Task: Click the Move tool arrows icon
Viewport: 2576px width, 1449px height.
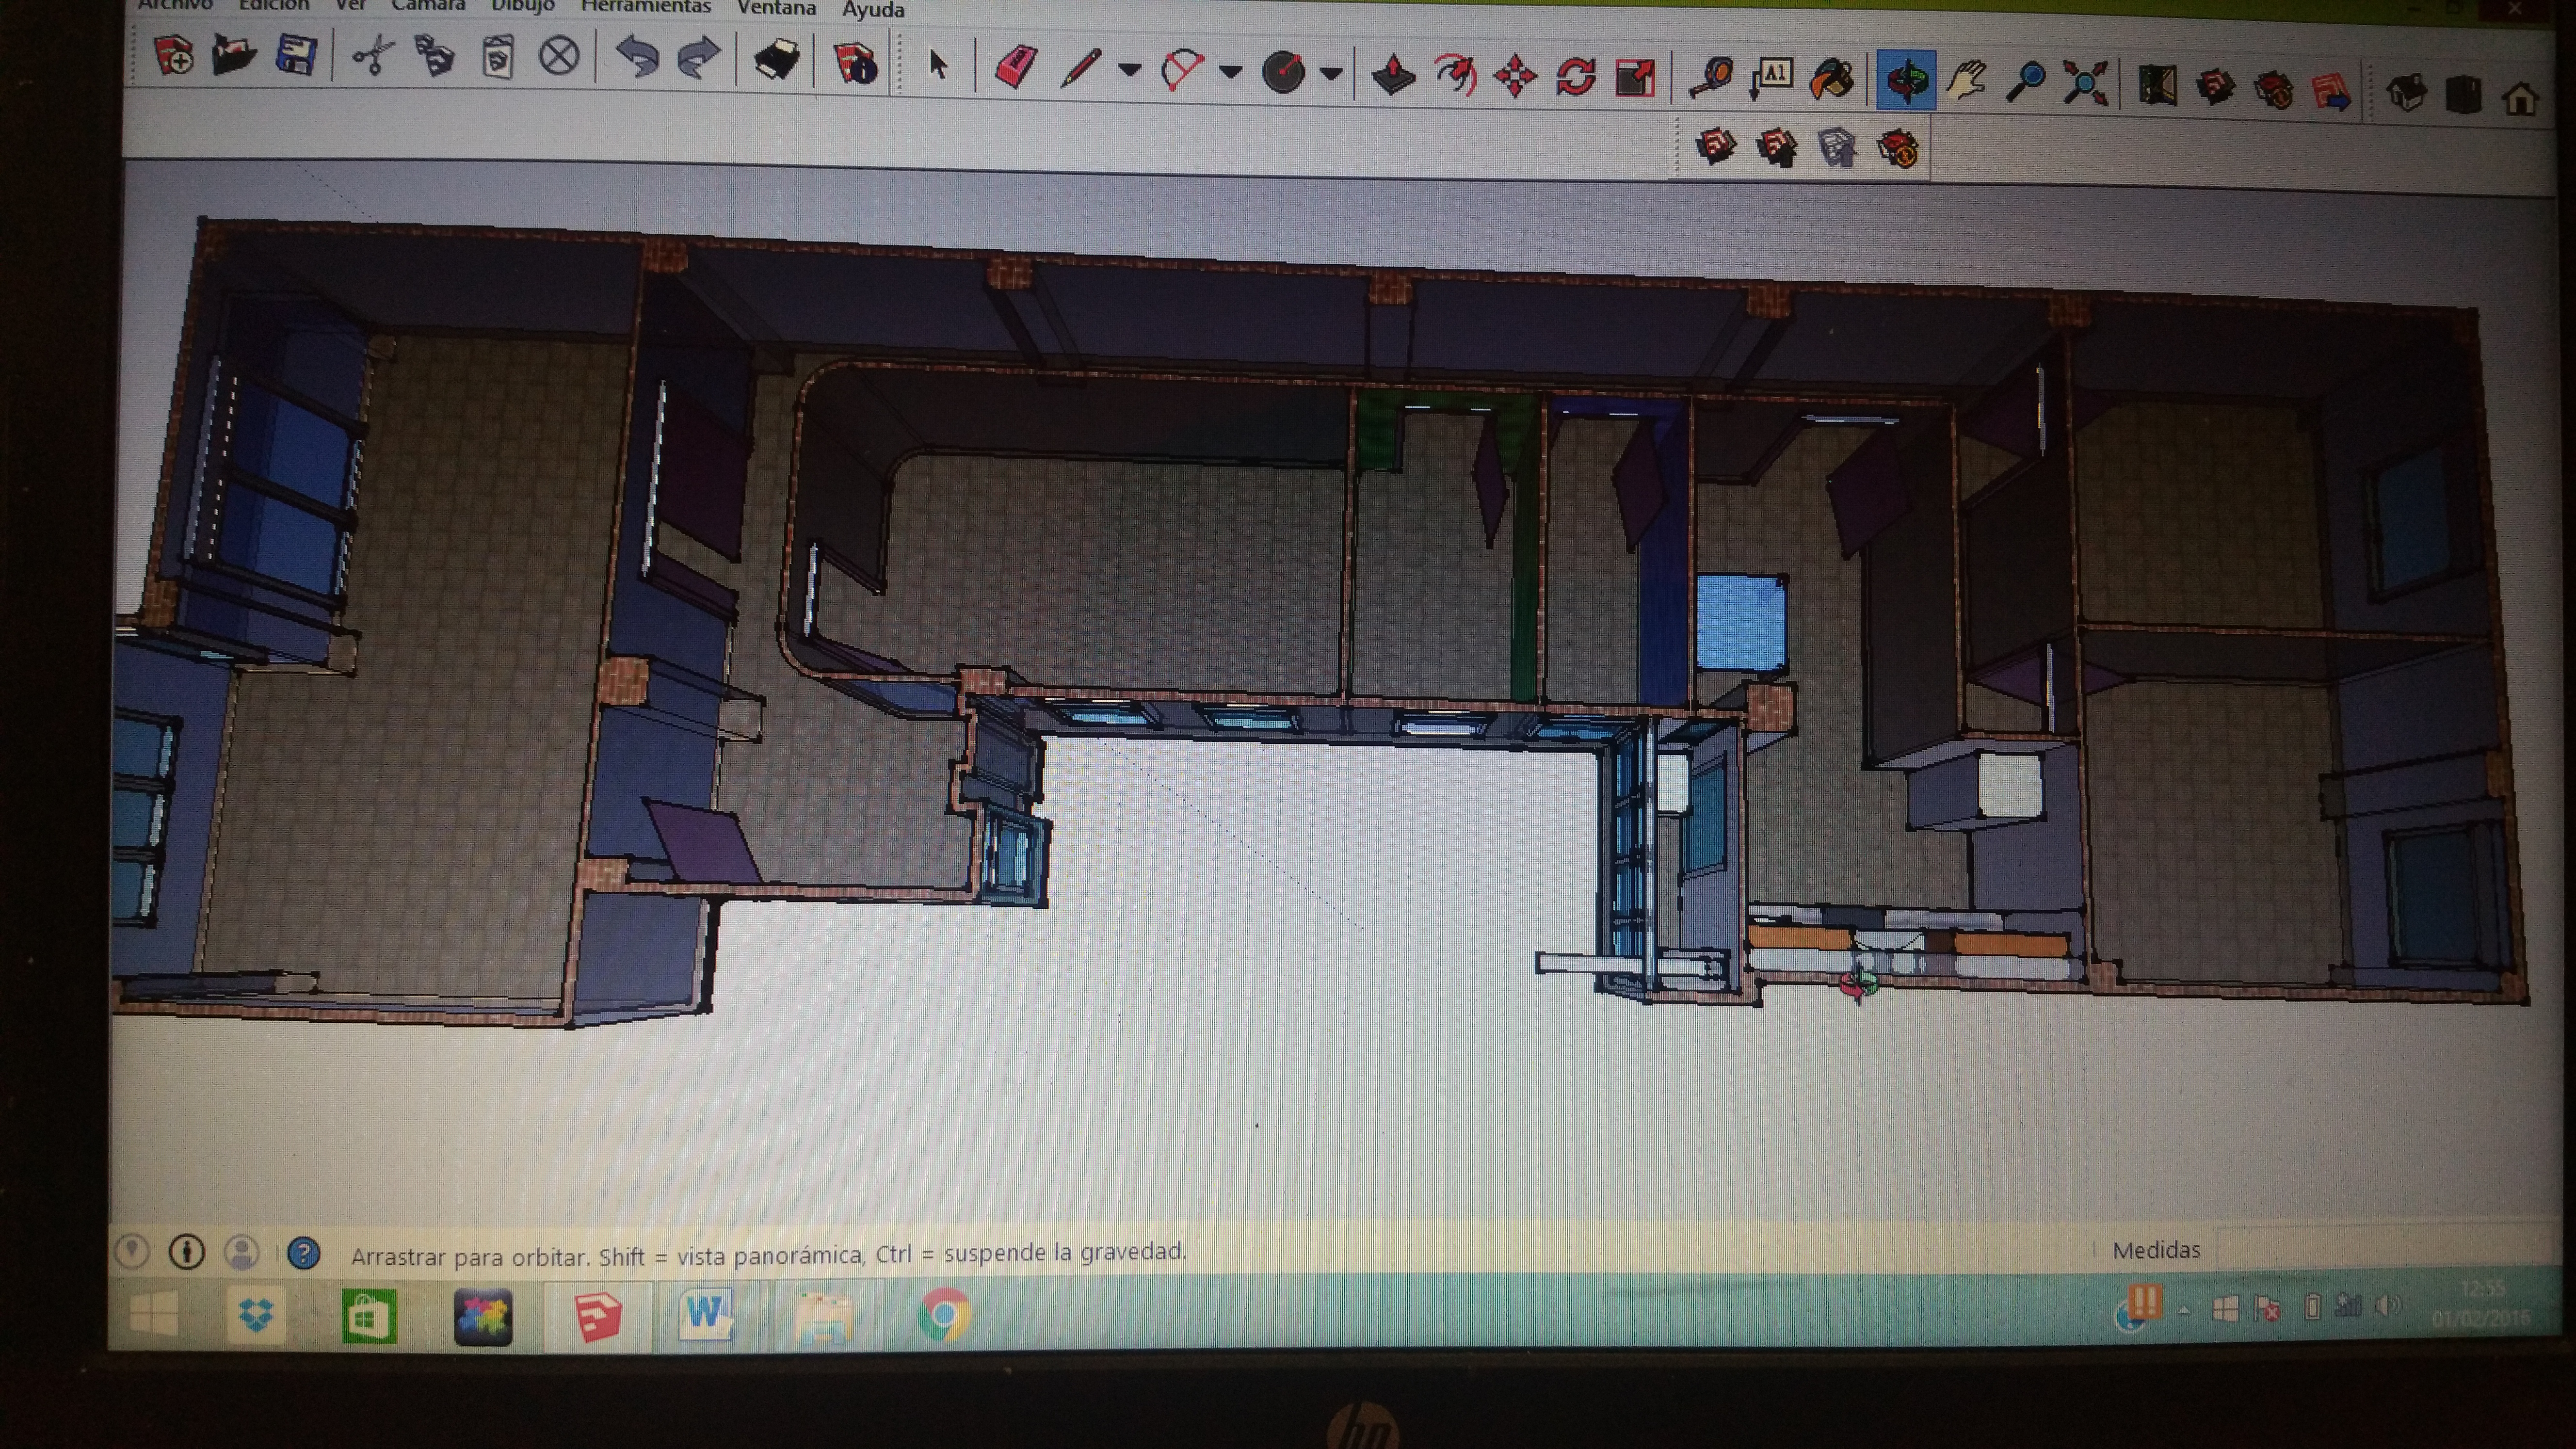Action: (x=1515, y=76)
